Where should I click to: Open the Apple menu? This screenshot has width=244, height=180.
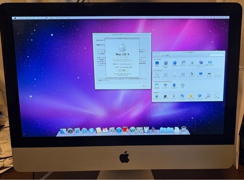pyautogui.click(x=15, y=18)
